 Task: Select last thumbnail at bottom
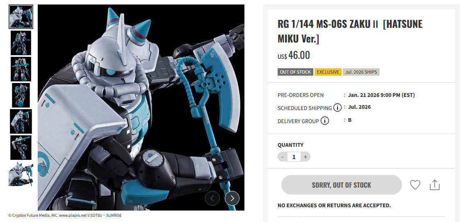click(21, 174)
